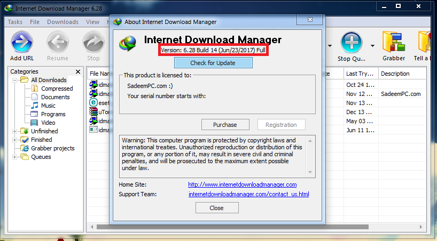Click the uTorrent archive file icon
Screen dimensions: 437x241
click(93, 112)
